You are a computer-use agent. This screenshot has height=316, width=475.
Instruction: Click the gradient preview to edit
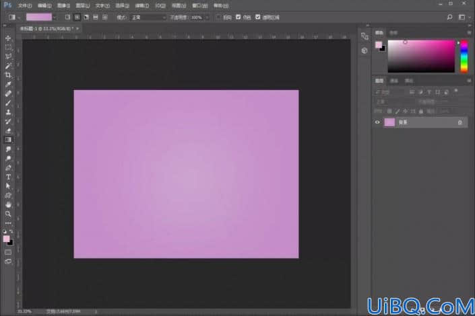39,17
